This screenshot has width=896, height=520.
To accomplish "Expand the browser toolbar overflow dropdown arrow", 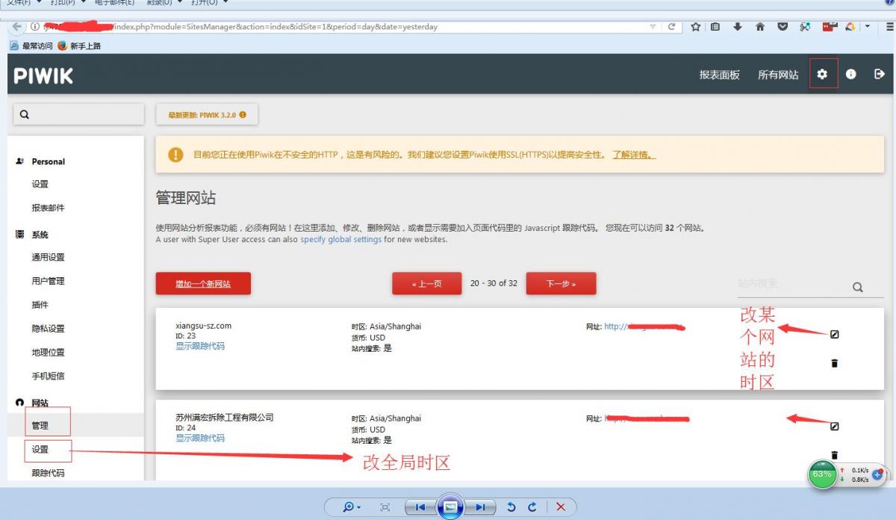I will [x=868, y=27].
